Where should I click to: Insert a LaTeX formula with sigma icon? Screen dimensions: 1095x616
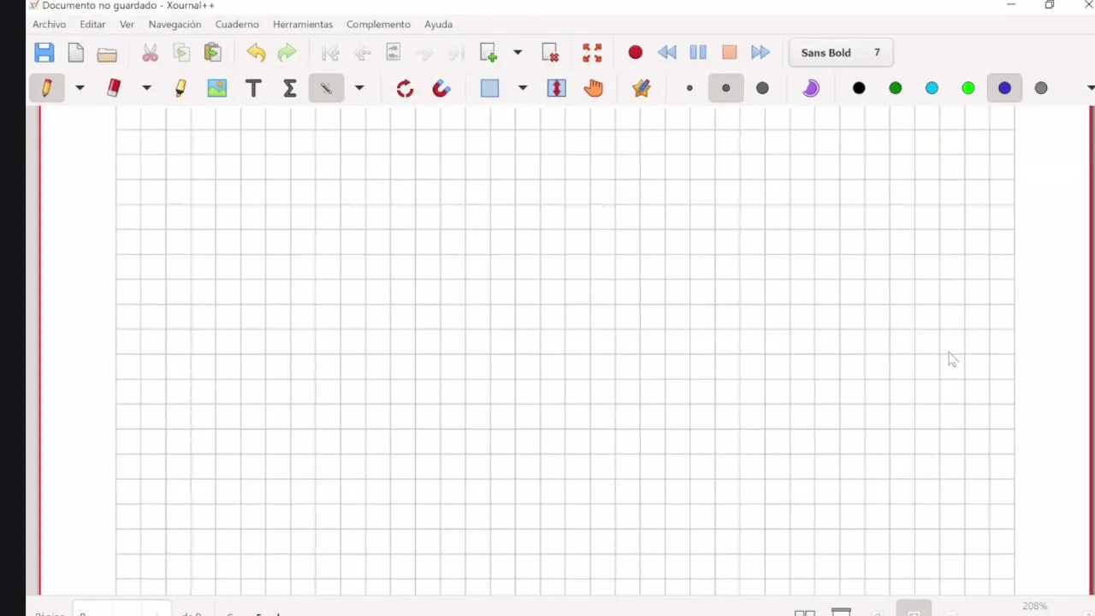[x=290, y=88]
